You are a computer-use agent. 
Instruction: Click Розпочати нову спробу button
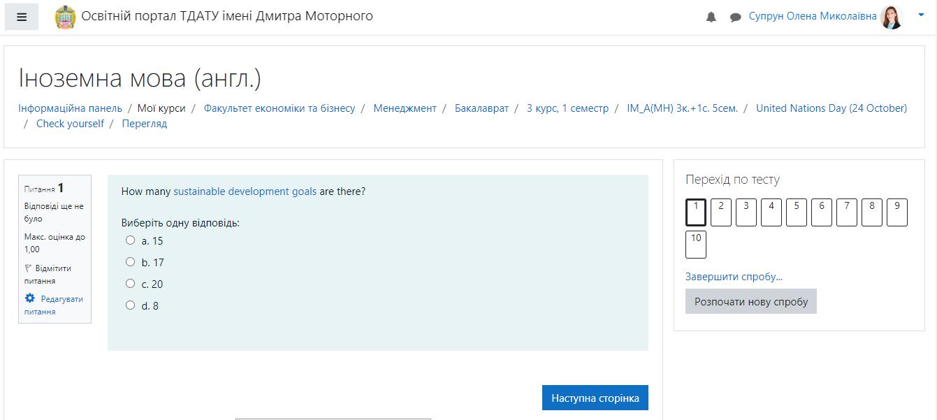click(751, 301)
